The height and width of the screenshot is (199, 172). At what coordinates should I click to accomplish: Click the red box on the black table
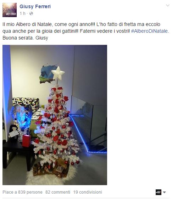coord(27,141)
